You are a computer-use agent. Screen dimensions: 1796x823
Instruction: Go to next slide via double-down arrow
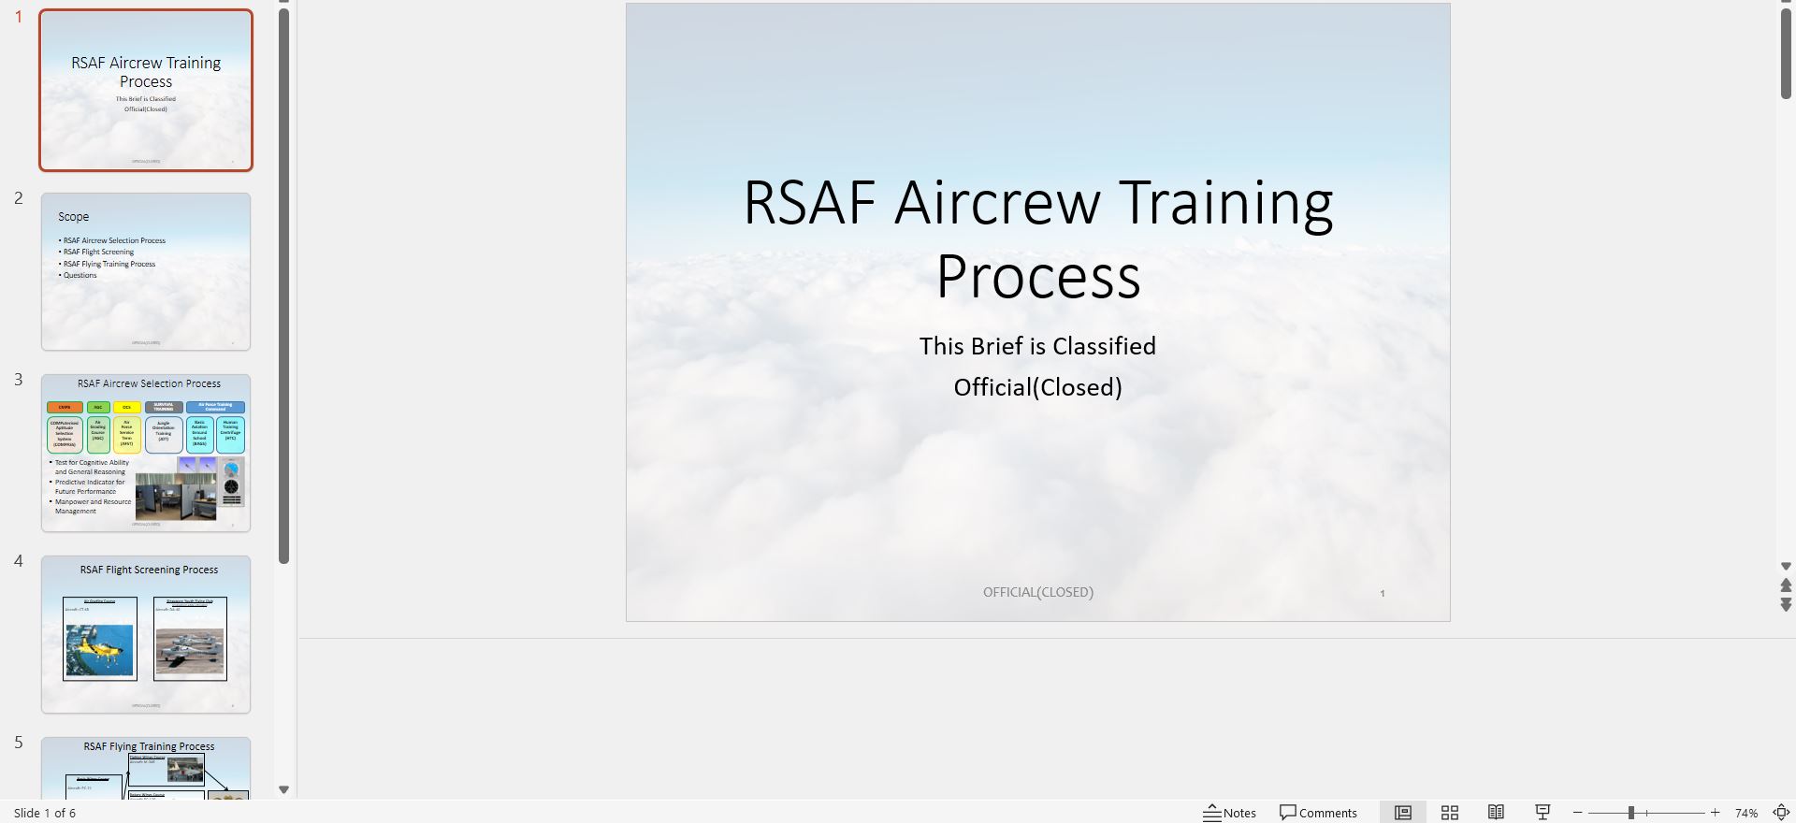1786,605
